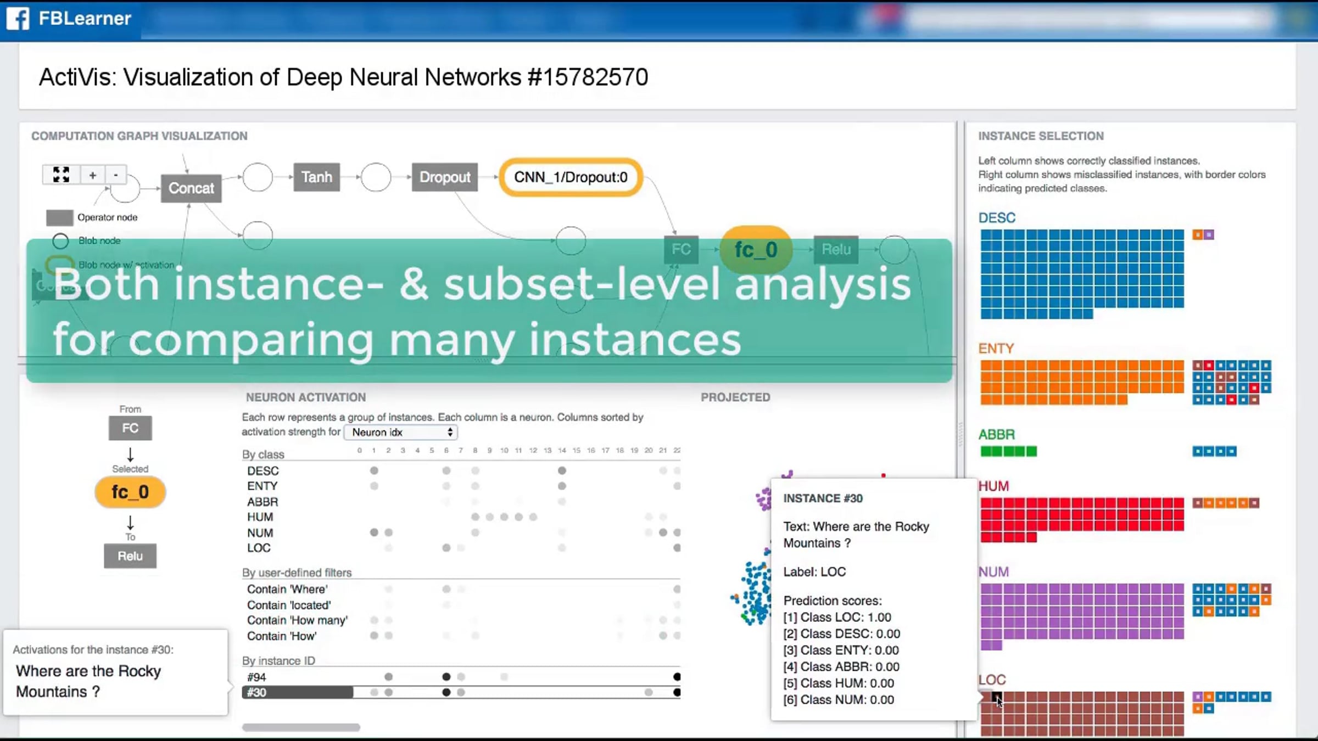Select the Contain 'Where' filter row
This screenshot has height=741, width=1318.
point(461,589)
